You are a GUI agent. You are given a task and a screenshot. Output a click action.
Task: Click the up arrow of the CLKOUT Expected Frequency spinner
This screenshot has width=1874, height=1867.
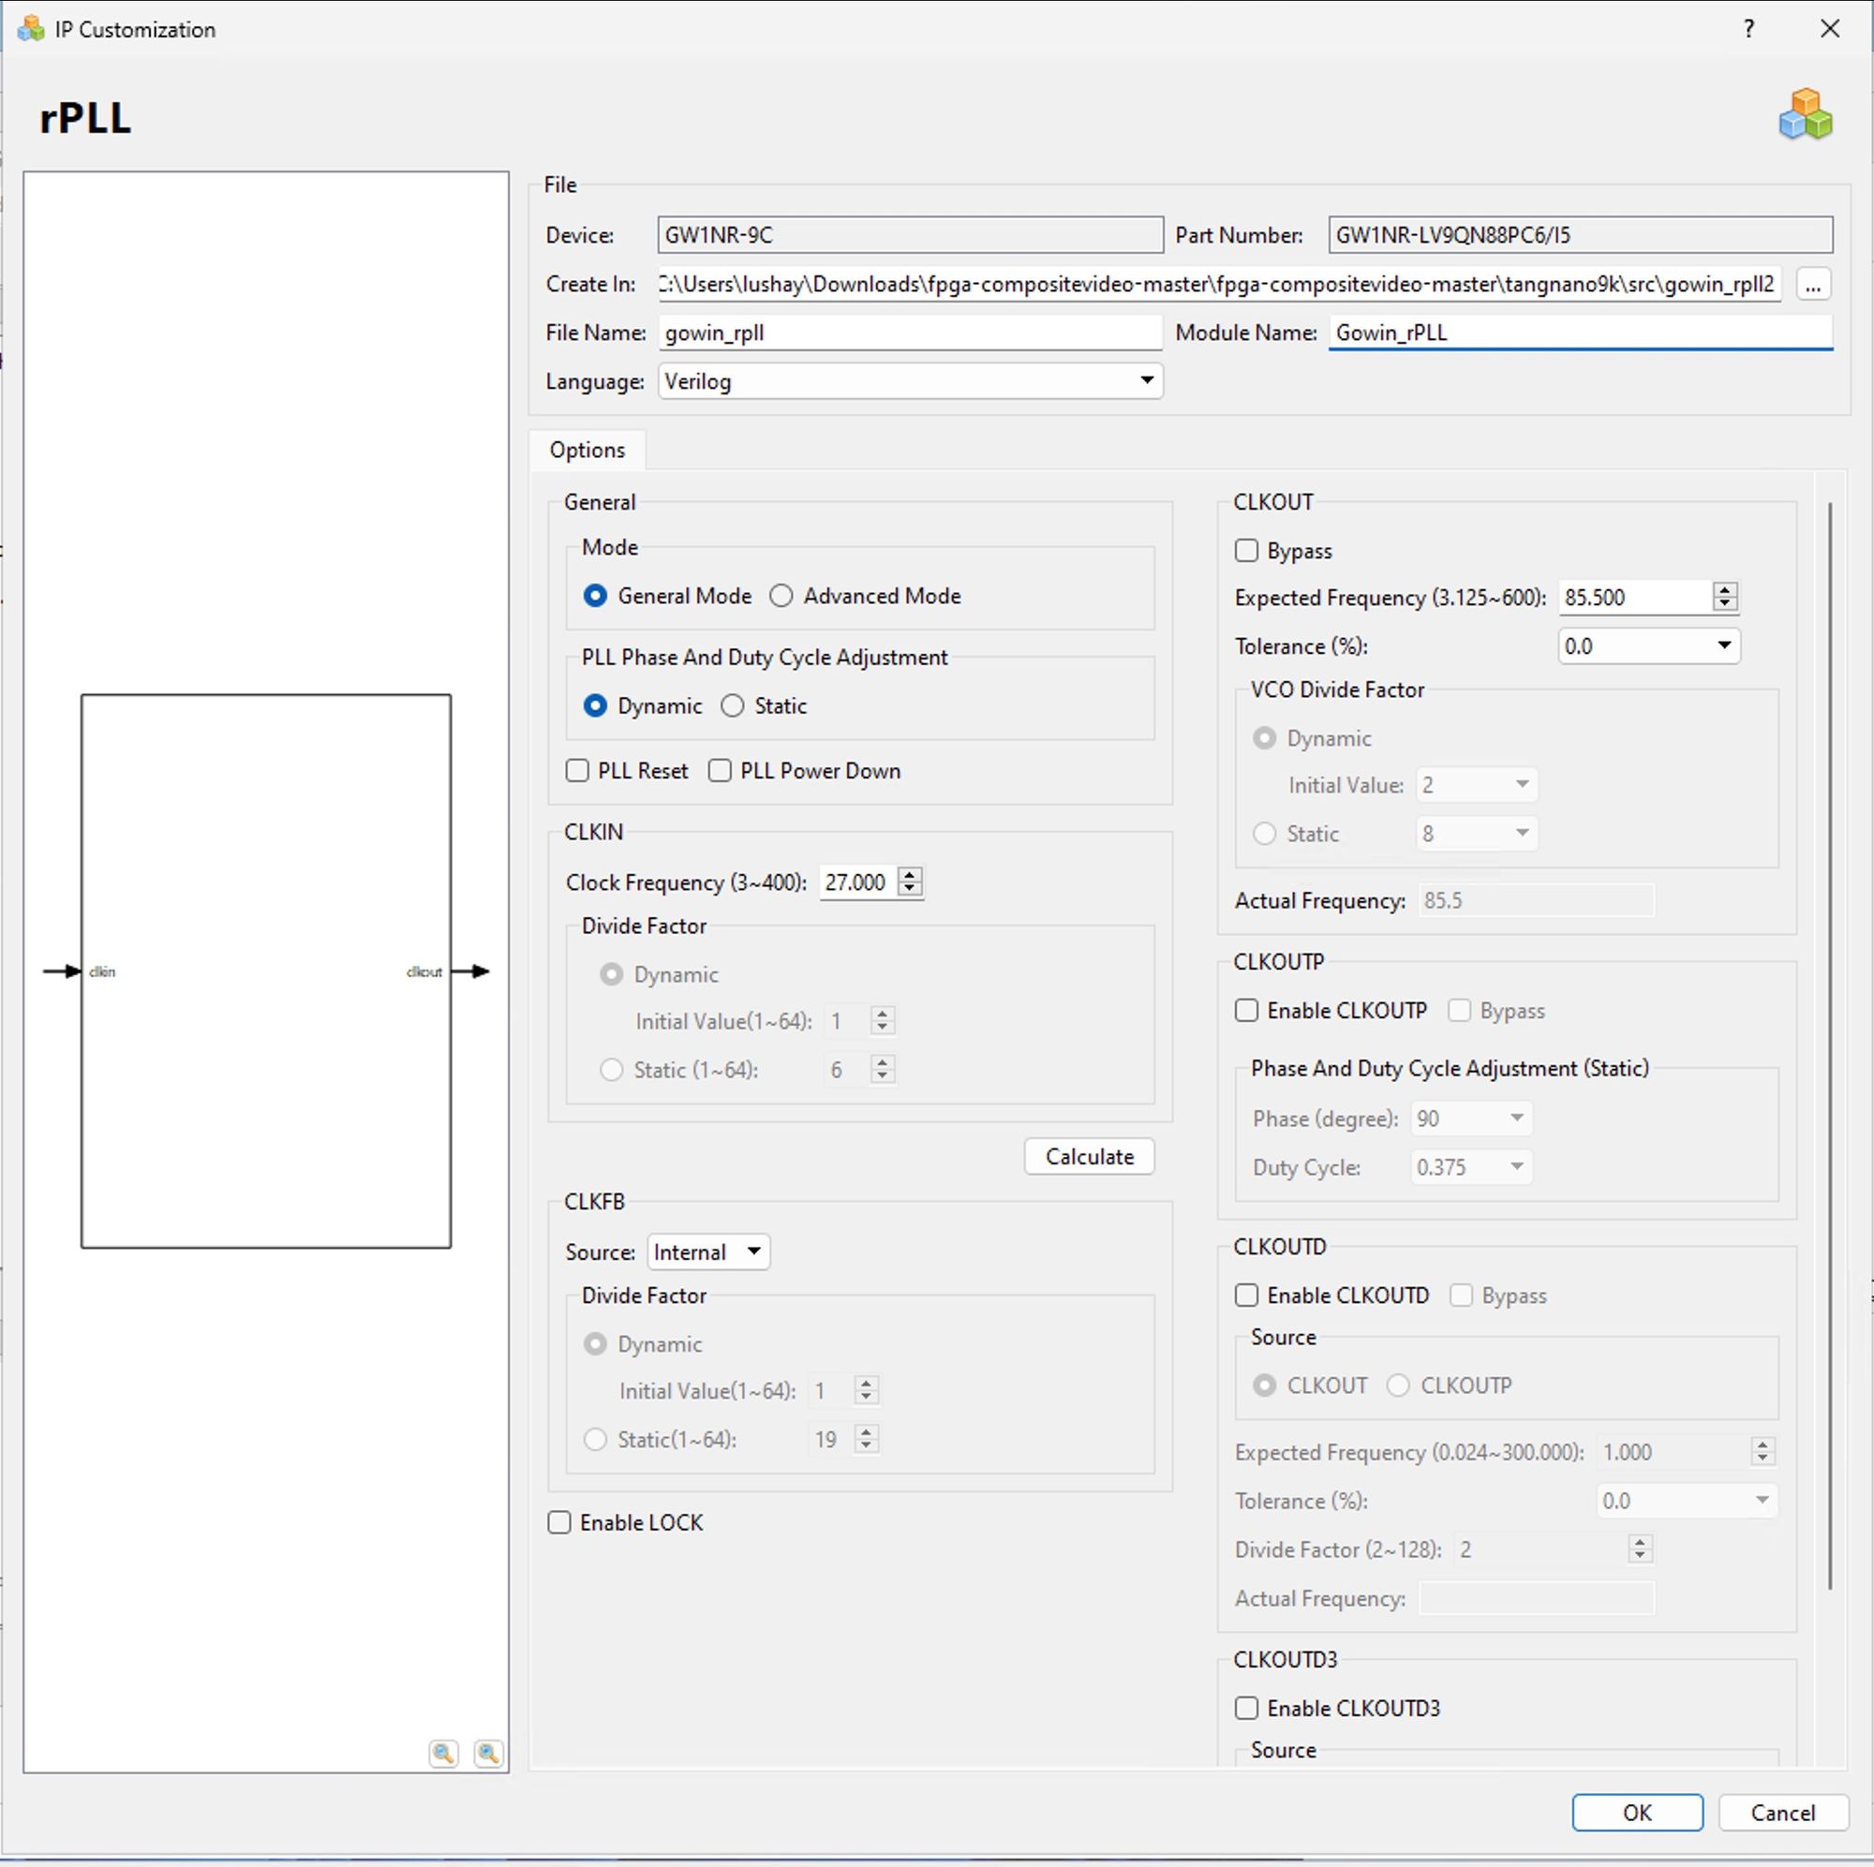(1724, 589)
